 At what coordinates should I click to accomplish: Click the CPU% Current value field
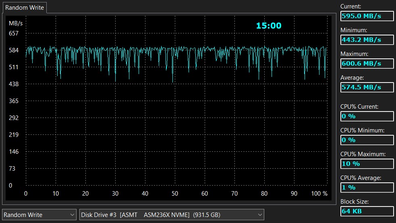coord(367,116)
